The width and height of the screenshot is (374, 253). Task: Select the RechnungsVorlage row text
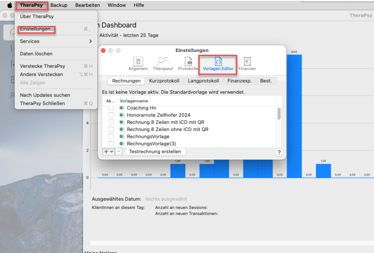pyautogui.click(x=148, y=137)
